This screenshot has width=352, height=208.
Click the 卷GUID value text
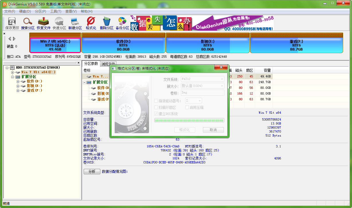[x=175, y=162]
